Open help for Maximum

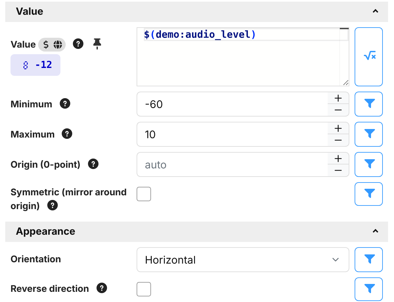pos(67,134)
